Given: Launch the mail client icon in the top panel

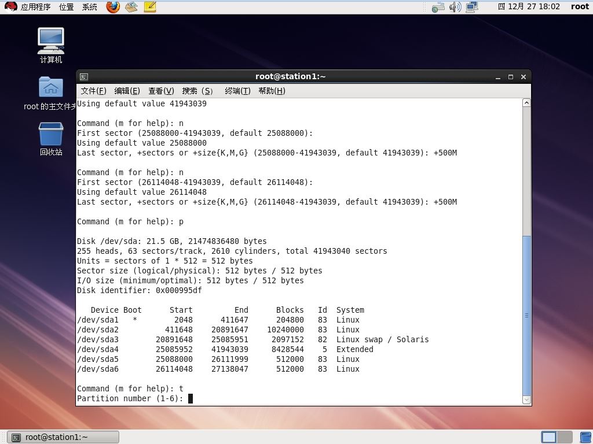Looking at the screenshot, I should tap(131, 7).
